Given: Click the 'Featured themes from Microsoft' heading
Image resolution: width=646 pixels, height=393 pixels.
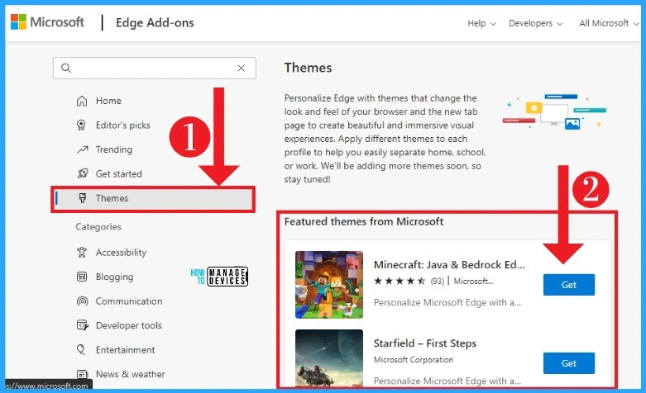Looking at the screenshot, I should (364, 221).
